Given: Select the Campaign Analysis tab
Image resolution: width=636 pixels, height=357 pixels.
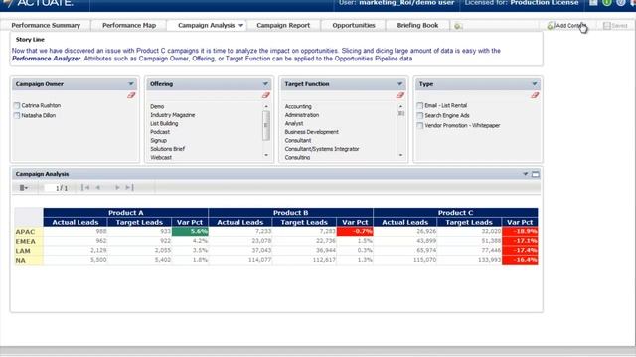Looking at the screenshot, I should [206, 25].
